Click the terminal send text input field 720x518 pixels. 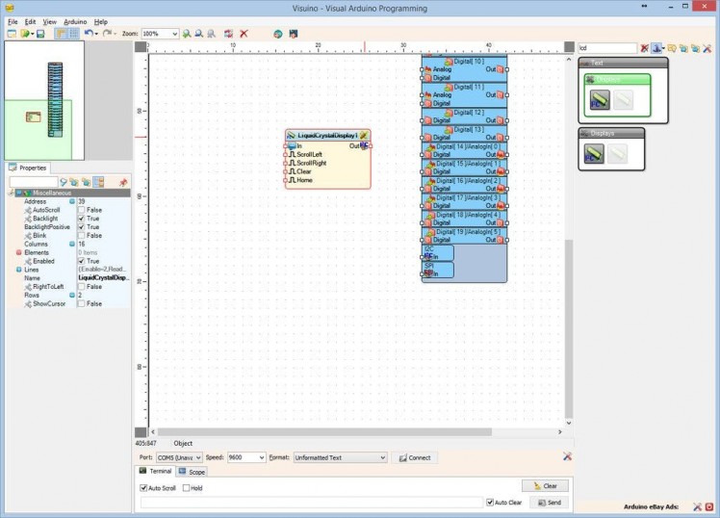pos(310,503)
